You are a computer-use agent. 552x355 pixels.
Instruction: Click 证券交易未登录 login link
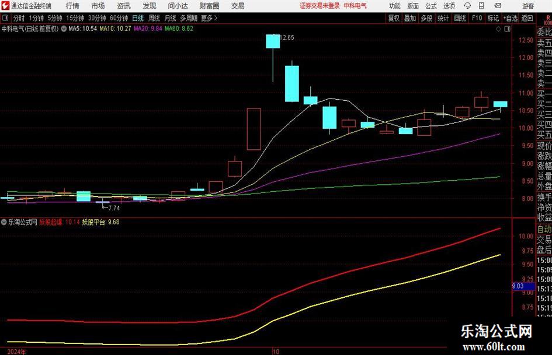pyautogui.click(x=320, y=6)
